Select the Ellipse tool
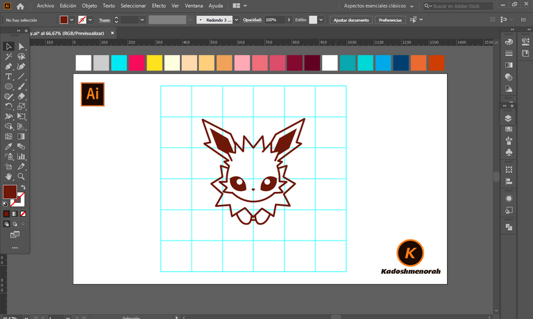 [8, 86]
